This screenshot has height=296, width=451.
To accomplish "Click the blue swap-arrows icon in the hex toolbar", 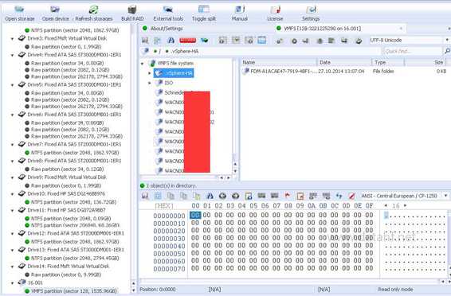I will click(339, 196).
